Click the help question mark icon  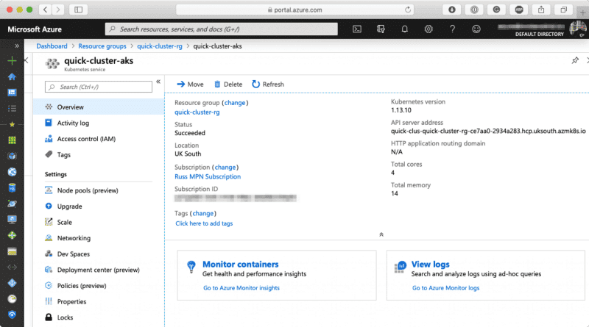click(453, 29)
